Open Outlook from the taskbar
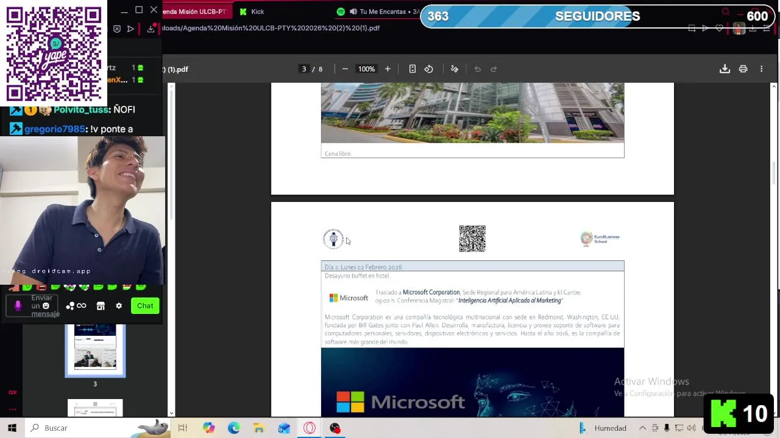 coord(284,428)
